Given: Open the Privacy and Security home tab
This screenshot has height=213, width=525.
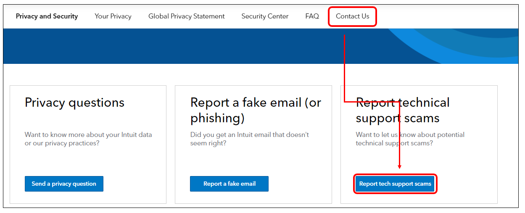Looking at the screenshot, I should point(47,16).
